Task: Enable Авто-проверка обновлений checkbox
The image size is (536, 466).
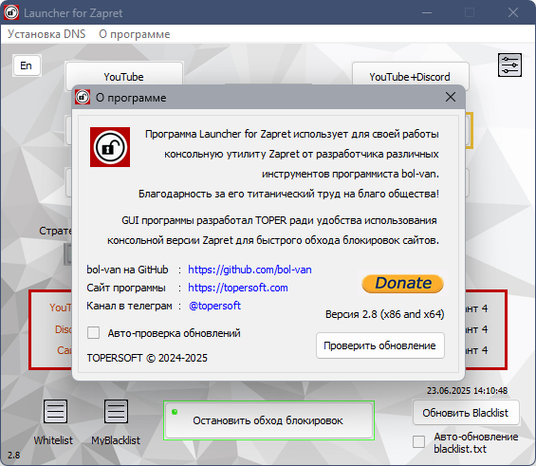Action: pyautogui.click(x=93, y=333)
